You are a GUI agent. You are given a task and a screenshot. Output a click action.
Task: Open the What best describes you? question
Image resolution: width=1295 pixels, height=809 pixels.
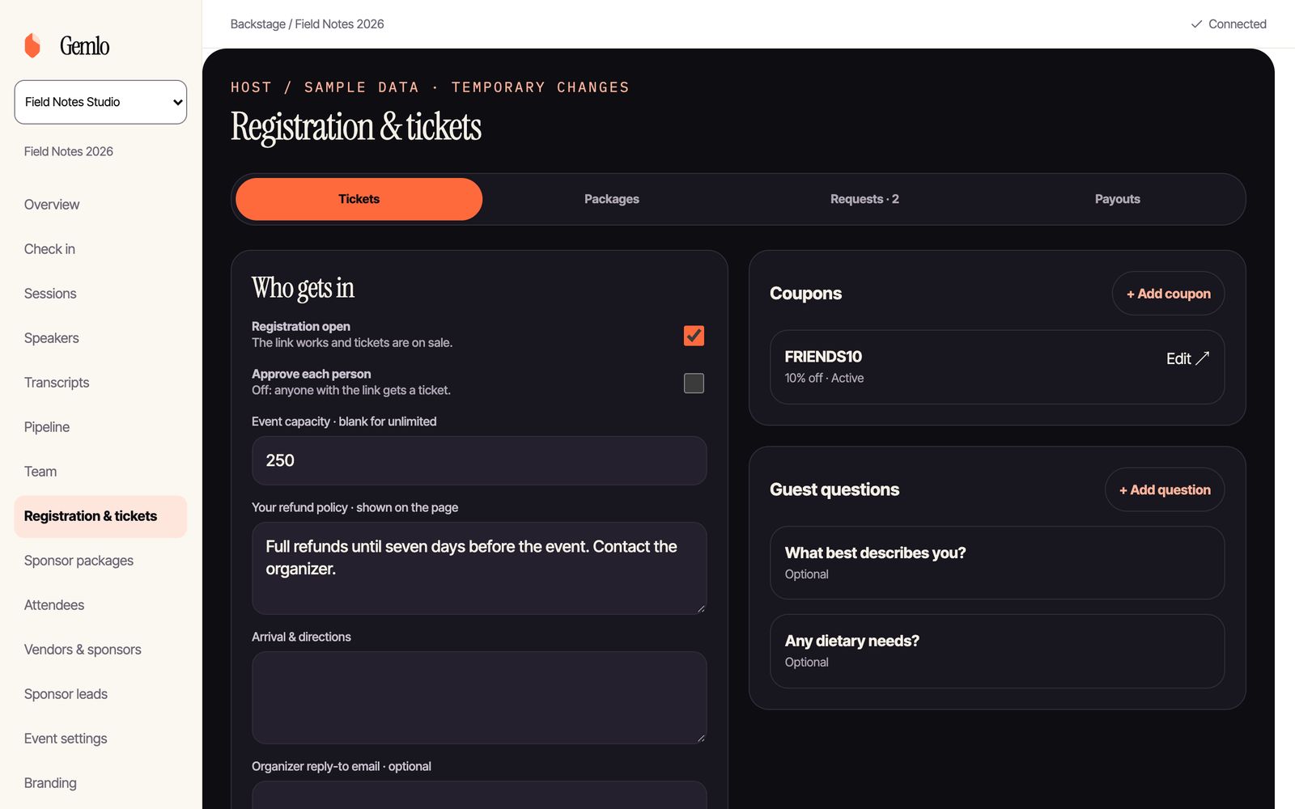point(997,563)
